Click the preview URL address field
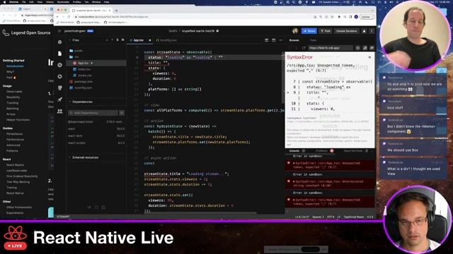This screenshot has width=453, height=254. 331,48
